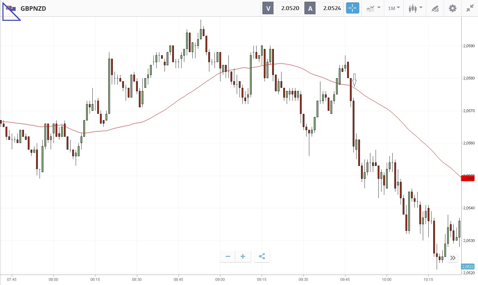Zoom out chart with minus button
The image size is (478, 285).
[228, 257]
